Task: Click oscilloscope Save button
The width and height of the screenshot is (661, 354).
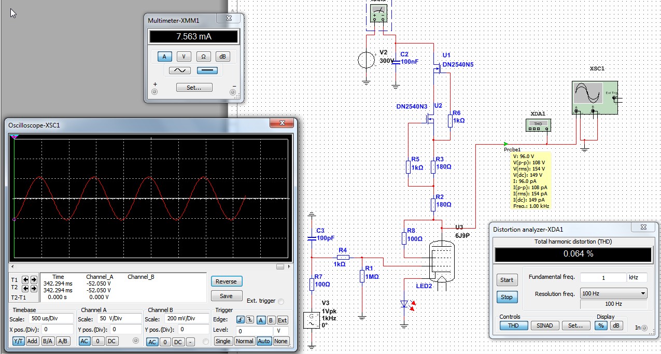Action: (226, 296)
